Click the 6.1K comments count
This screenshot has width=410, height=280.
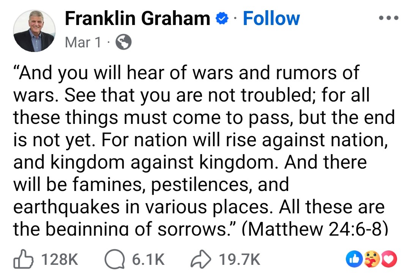(148, 260)
